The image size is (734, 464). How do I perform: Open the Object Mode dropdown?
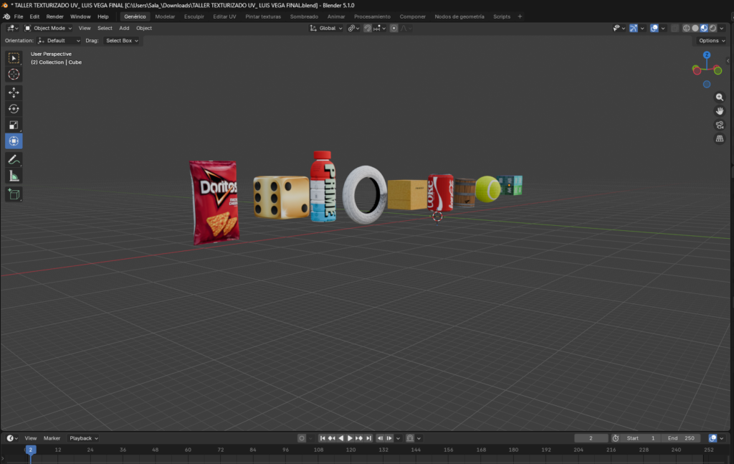coord(48,28)
